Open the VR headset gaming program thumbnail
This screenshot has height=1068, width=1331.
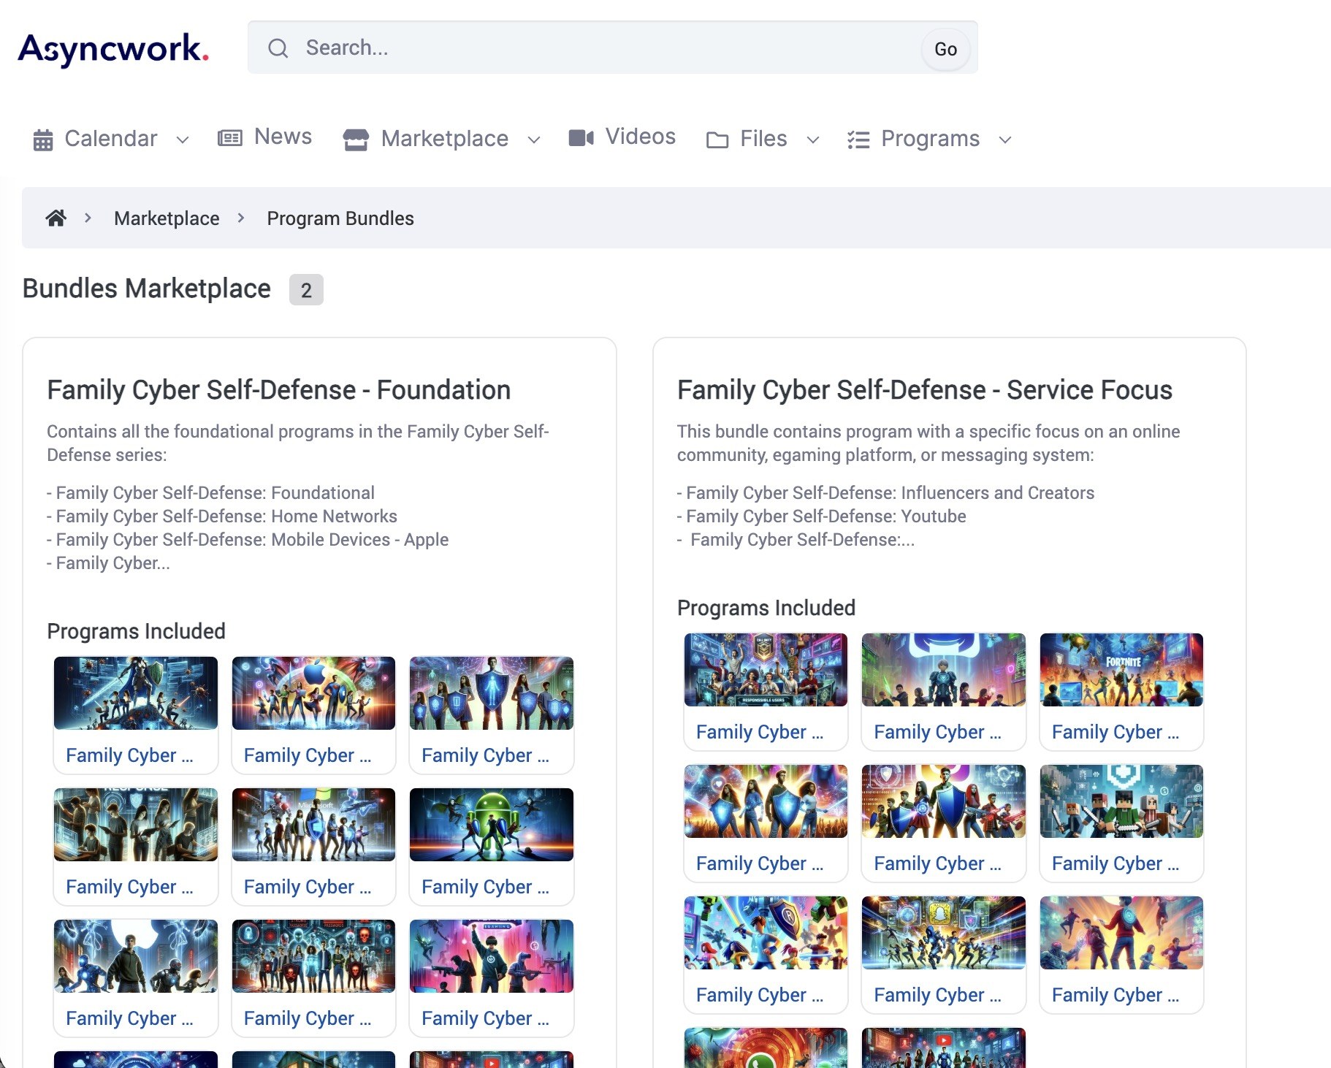[x=491, y=956]
